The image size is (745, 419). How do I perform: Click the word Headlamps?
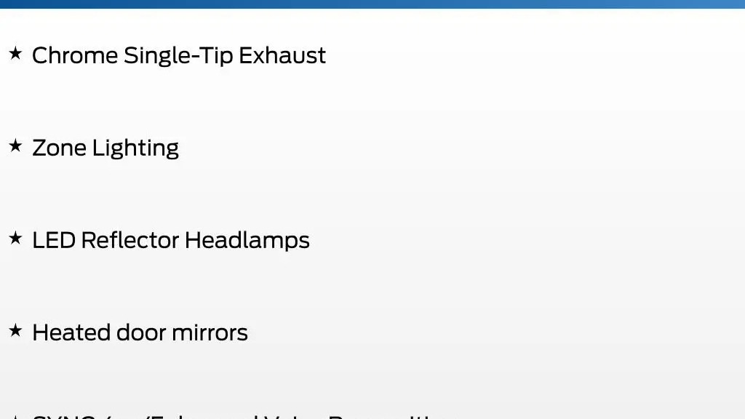coord(247,241)
